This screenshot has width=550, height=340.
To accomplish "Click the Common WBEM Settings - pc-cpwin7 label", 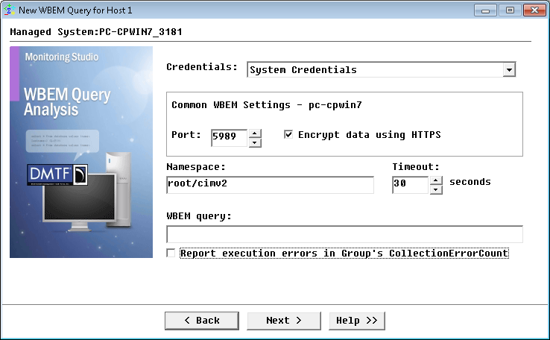I will tap(267, 105).
